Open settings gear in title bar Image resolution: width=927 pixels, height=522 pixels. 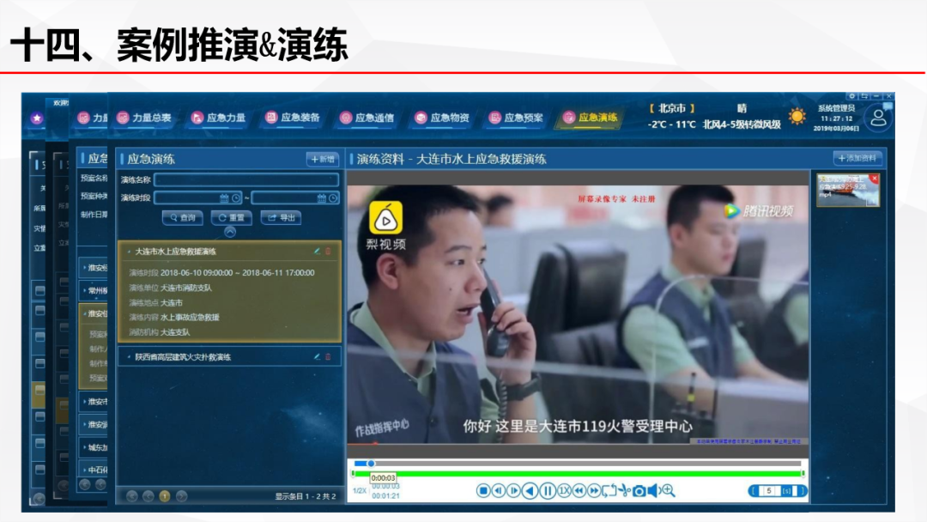[x=851, y=96]
